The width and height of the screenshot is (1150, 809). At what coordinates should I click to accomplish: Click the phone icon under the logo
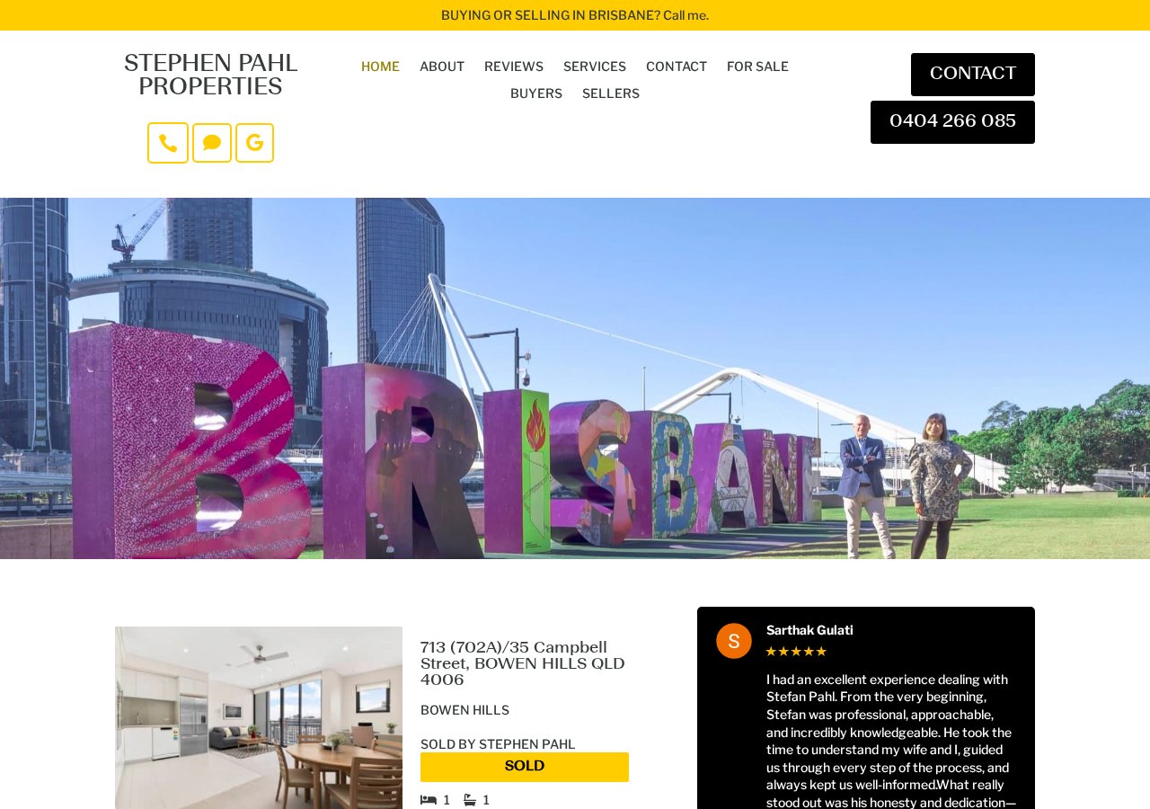tap(168, 143)
